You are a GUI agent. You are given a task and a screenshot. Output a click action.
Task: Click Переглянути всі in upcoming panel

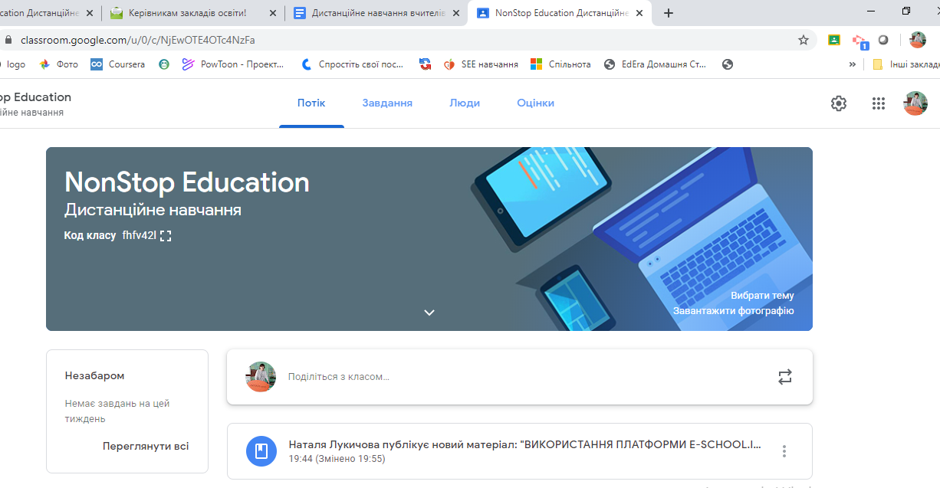coord(146,447)
